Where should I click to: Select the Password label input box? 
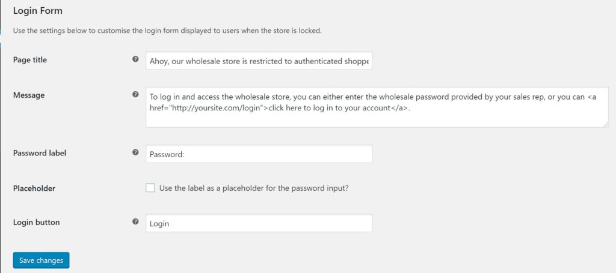point(259,154)
